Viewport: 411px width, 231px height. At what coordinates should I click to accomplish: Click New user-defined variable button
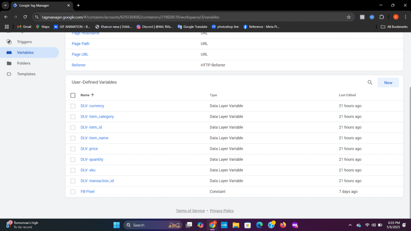tap(388, 83)
